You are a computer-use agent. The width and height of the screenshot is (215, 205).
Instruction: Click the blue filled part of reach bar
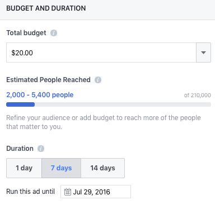(20, 104)
